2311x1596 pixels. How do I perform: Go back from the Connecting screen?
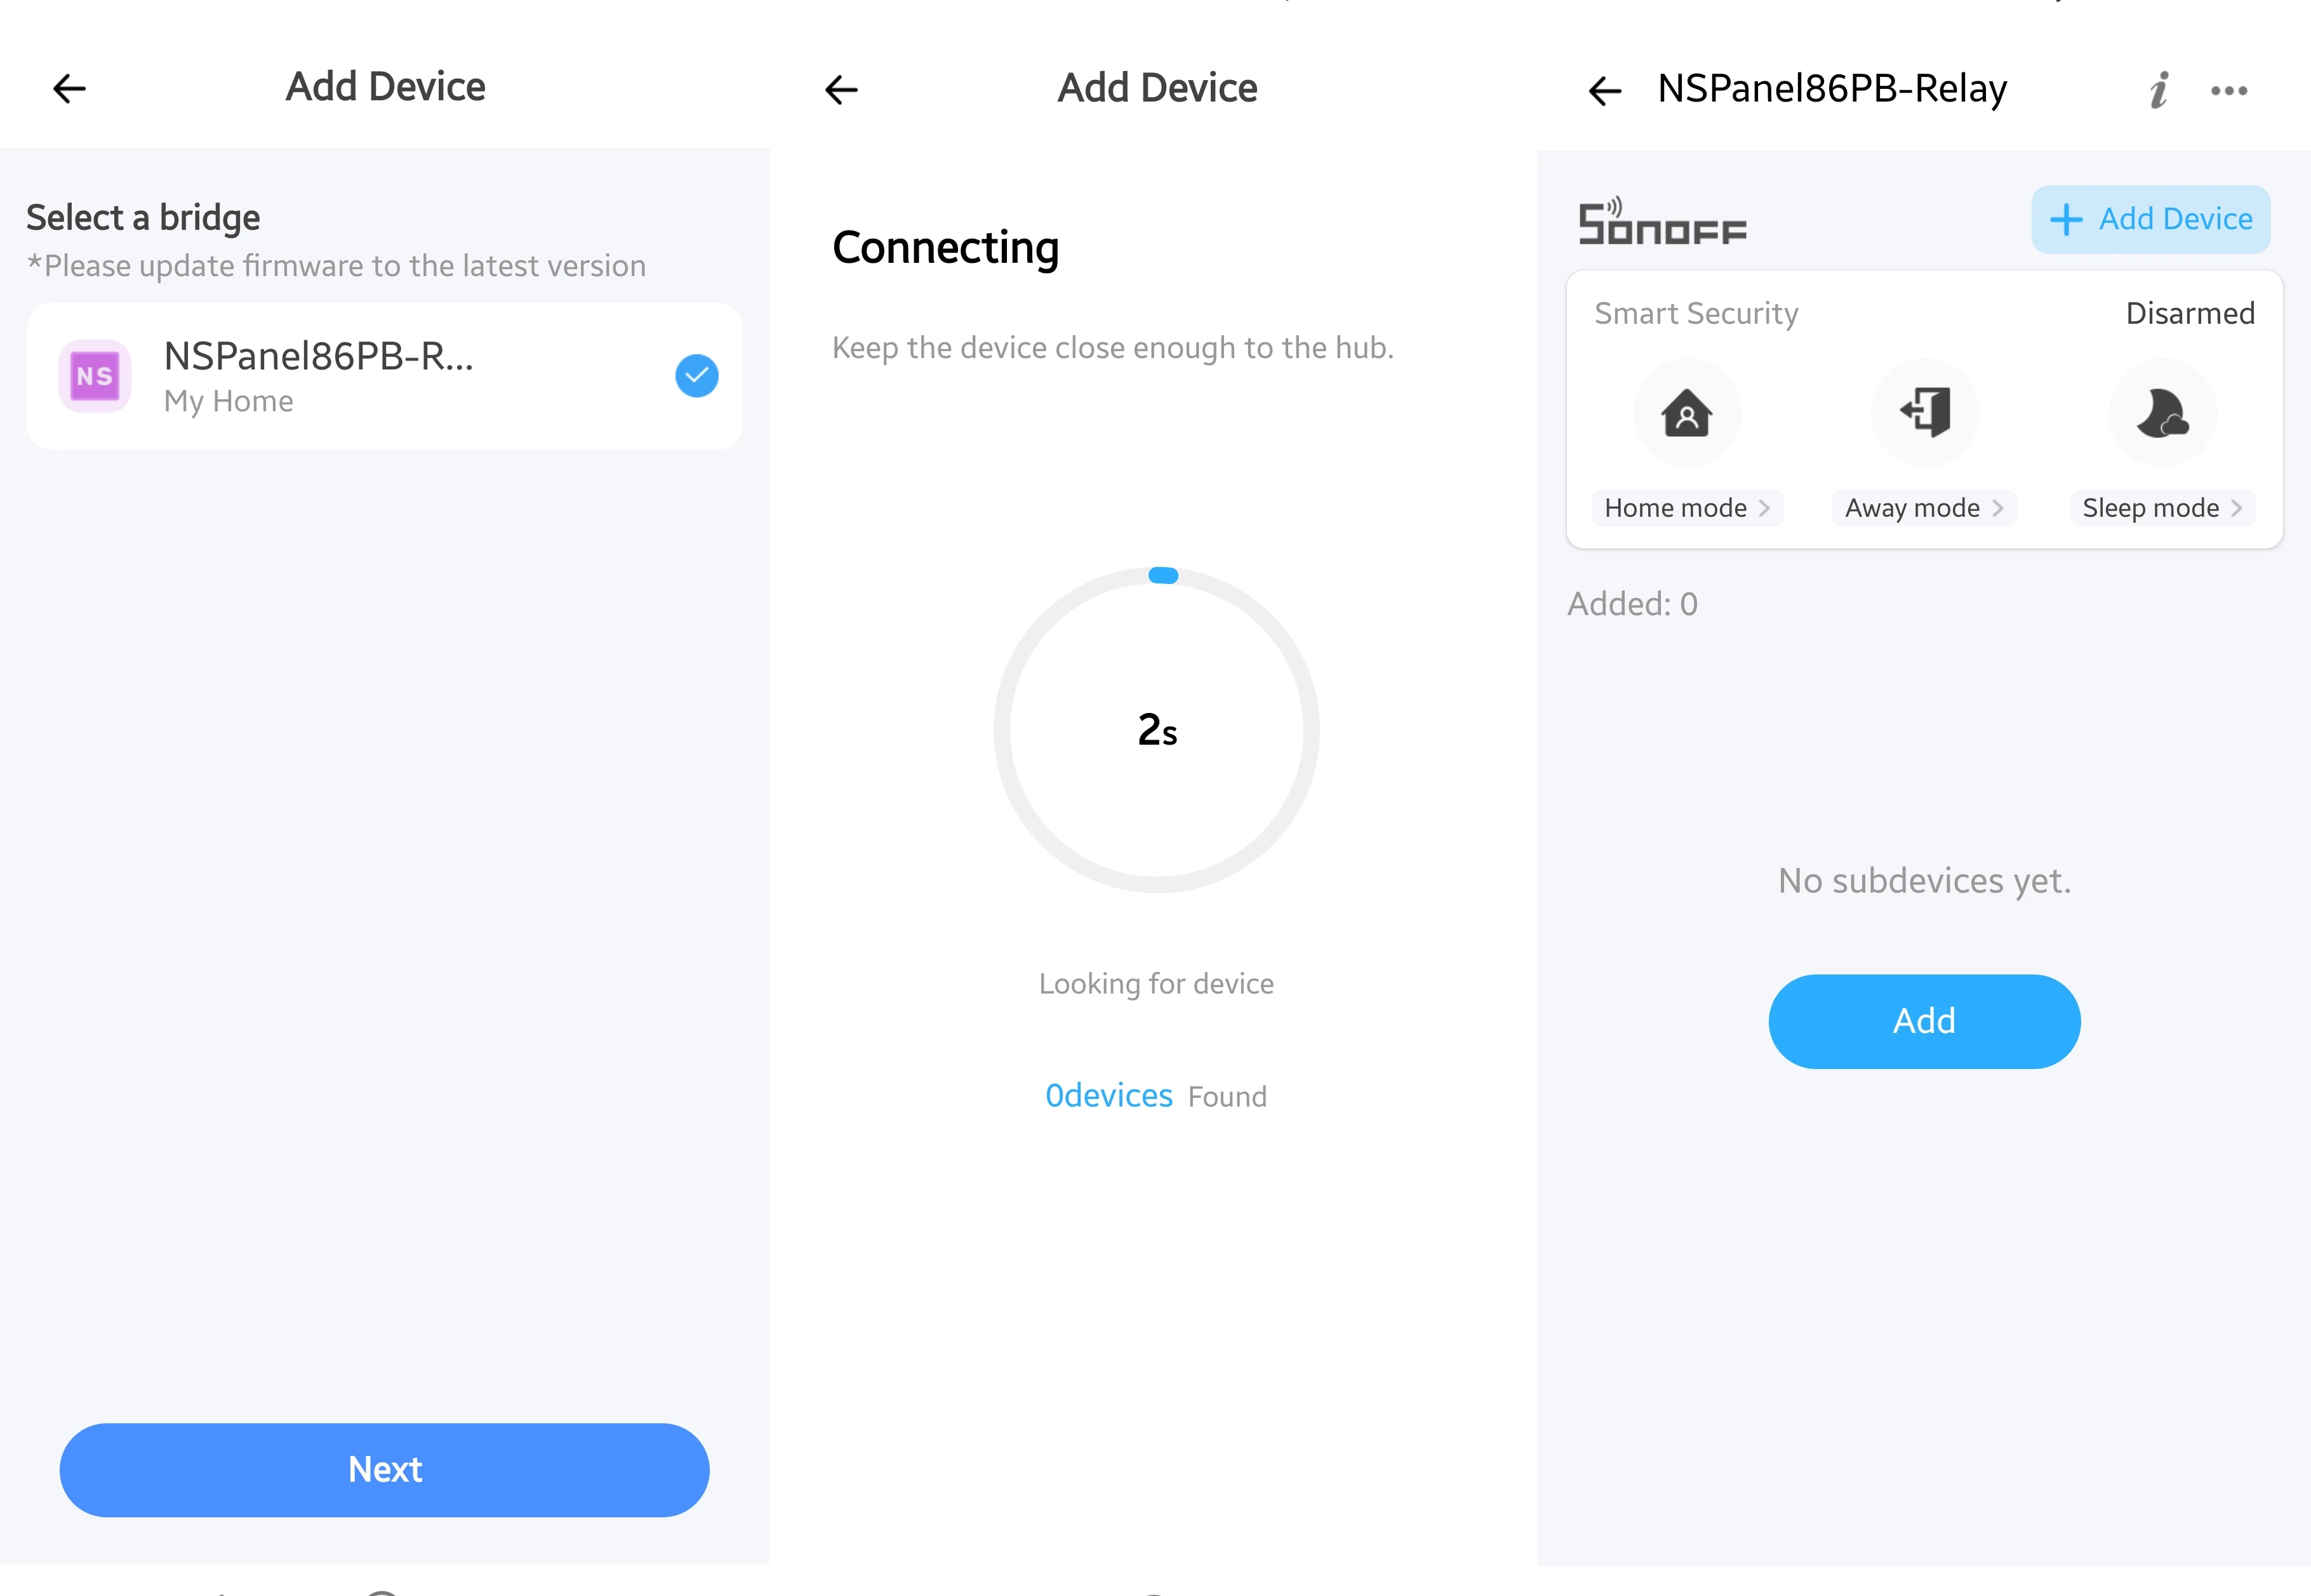click(841, 90)
